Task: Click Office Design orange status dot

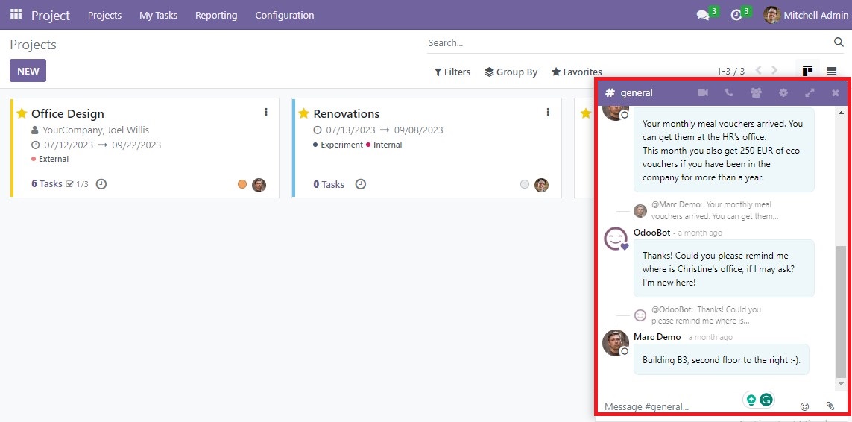Action: [x=242, y=184]
